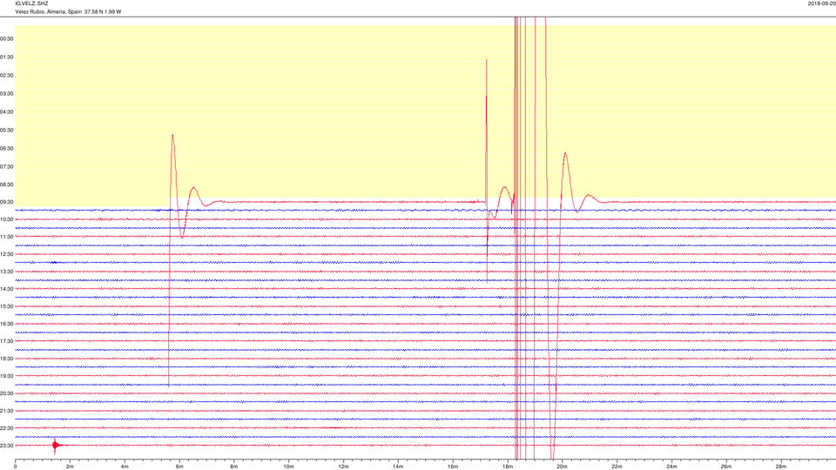The image size is (836, 470).
Task: Click the 22m tick on the minute axis
Action: (617, 467)
